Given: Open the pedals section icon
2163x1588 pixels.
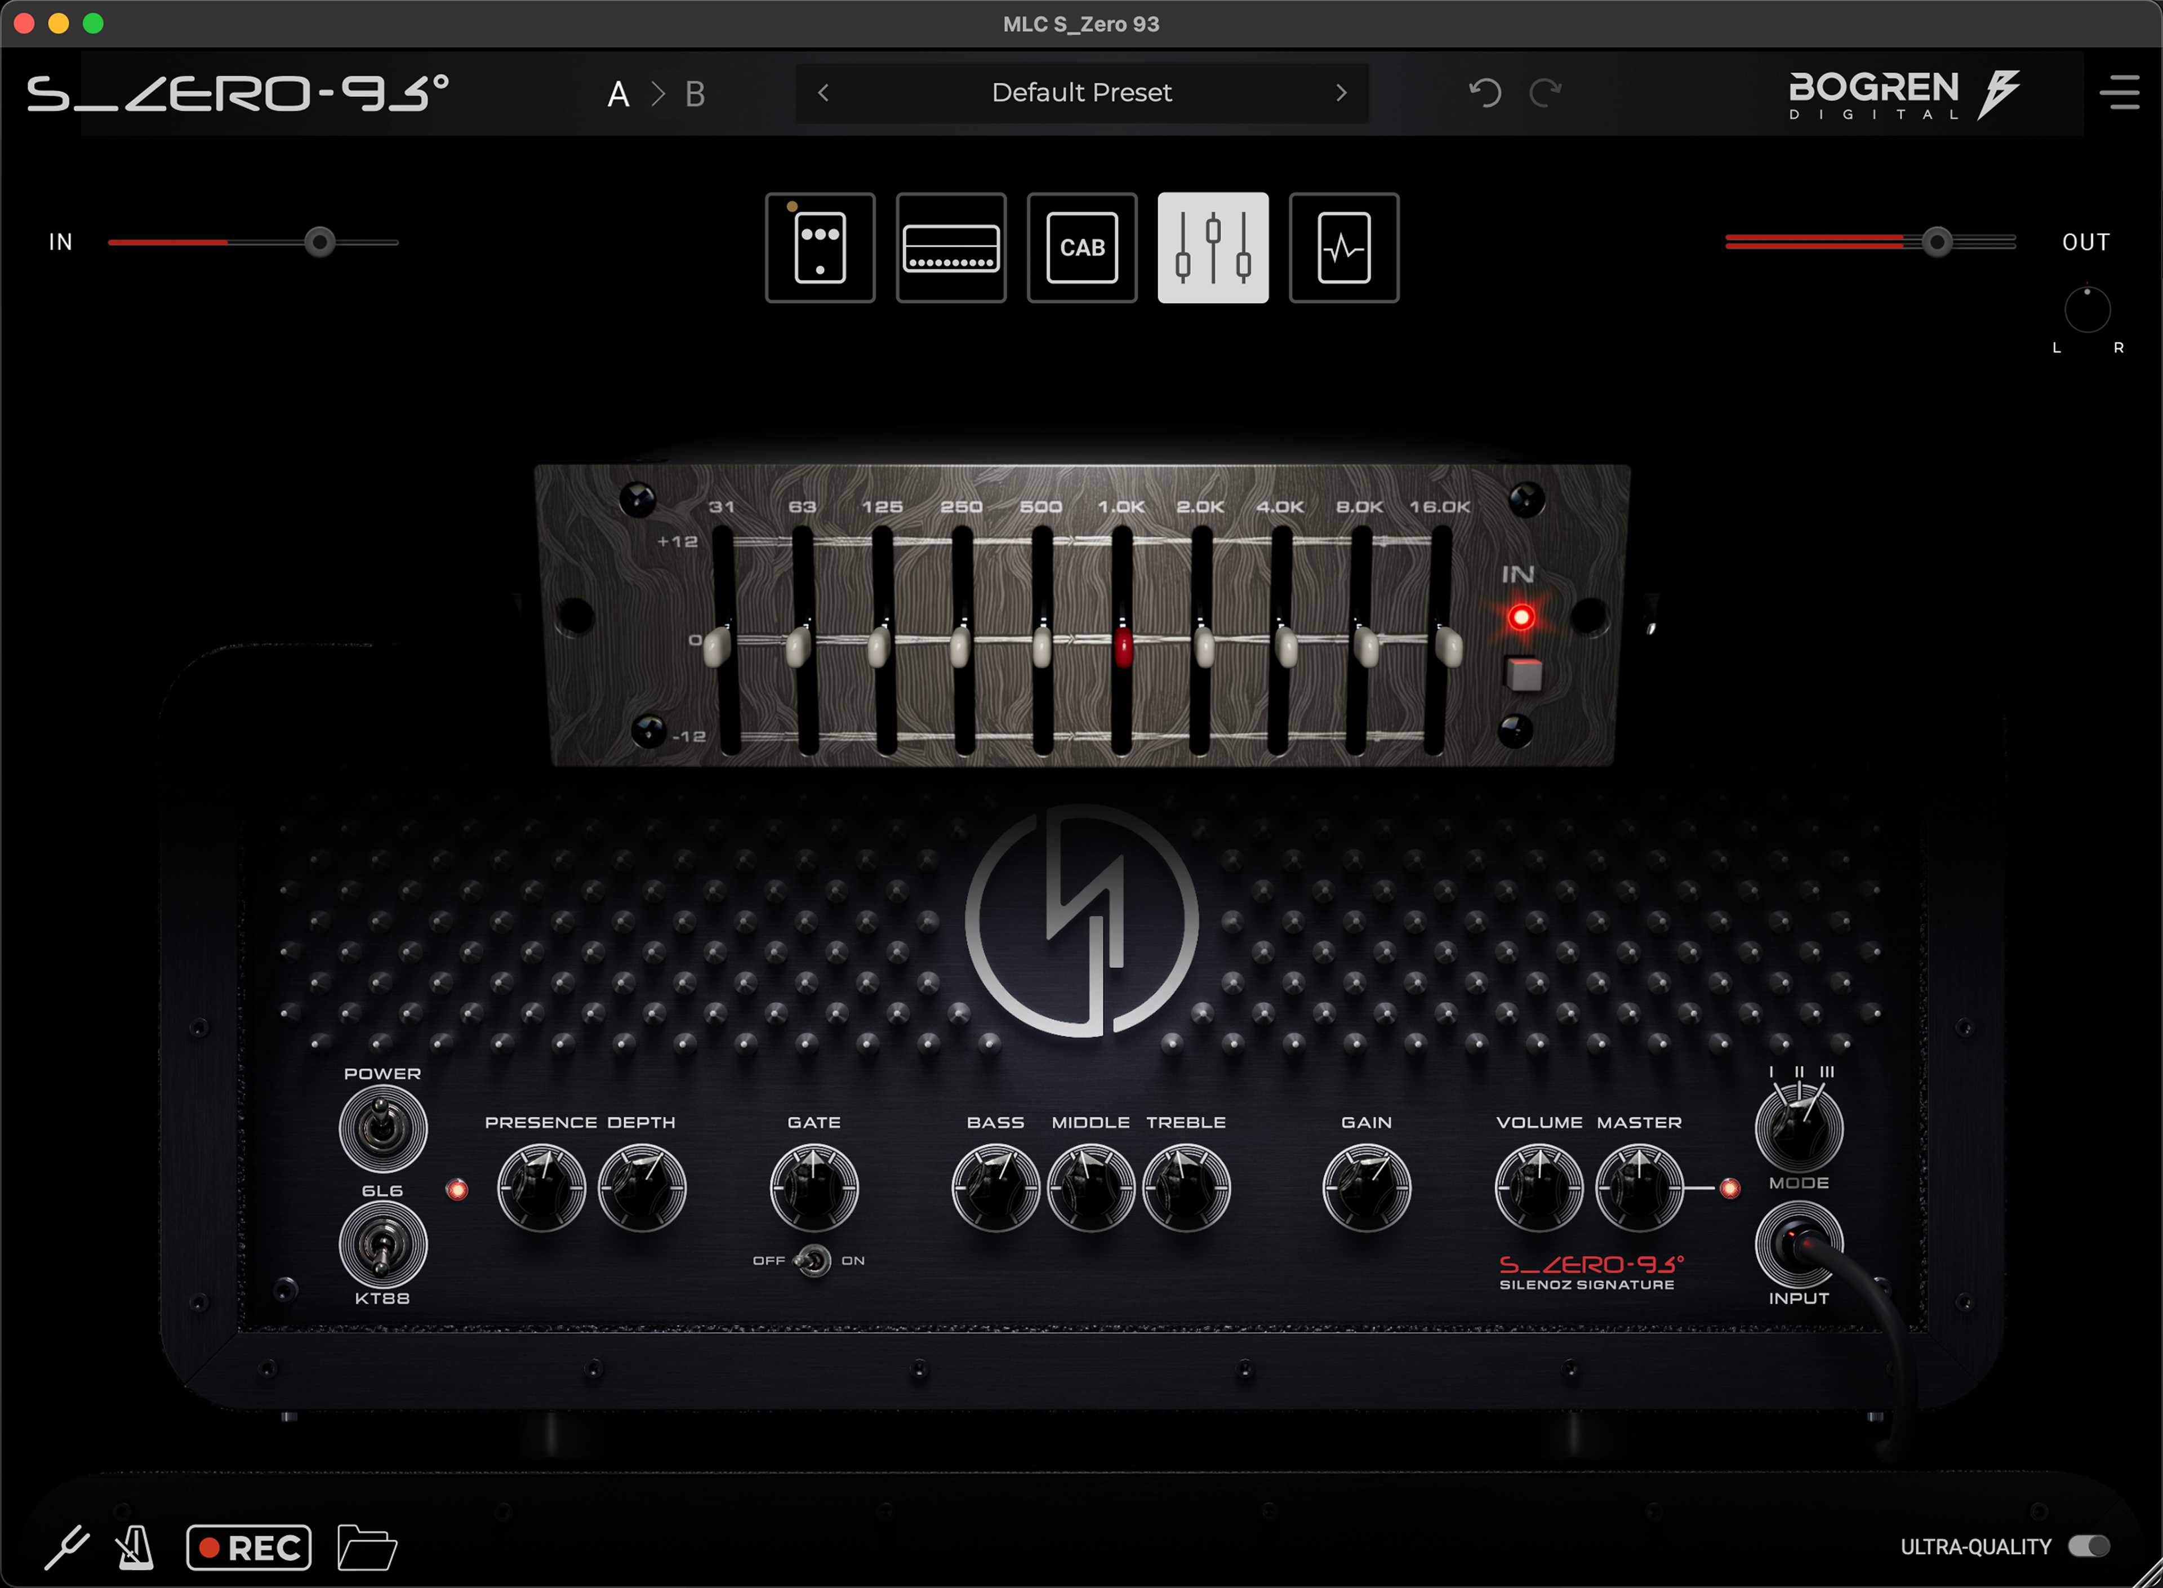Looking at the screenshot, I should (x=820, y=248).
